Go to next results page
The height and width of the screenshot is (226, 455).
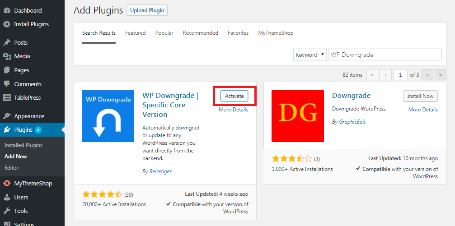click(x=427, y=75)
